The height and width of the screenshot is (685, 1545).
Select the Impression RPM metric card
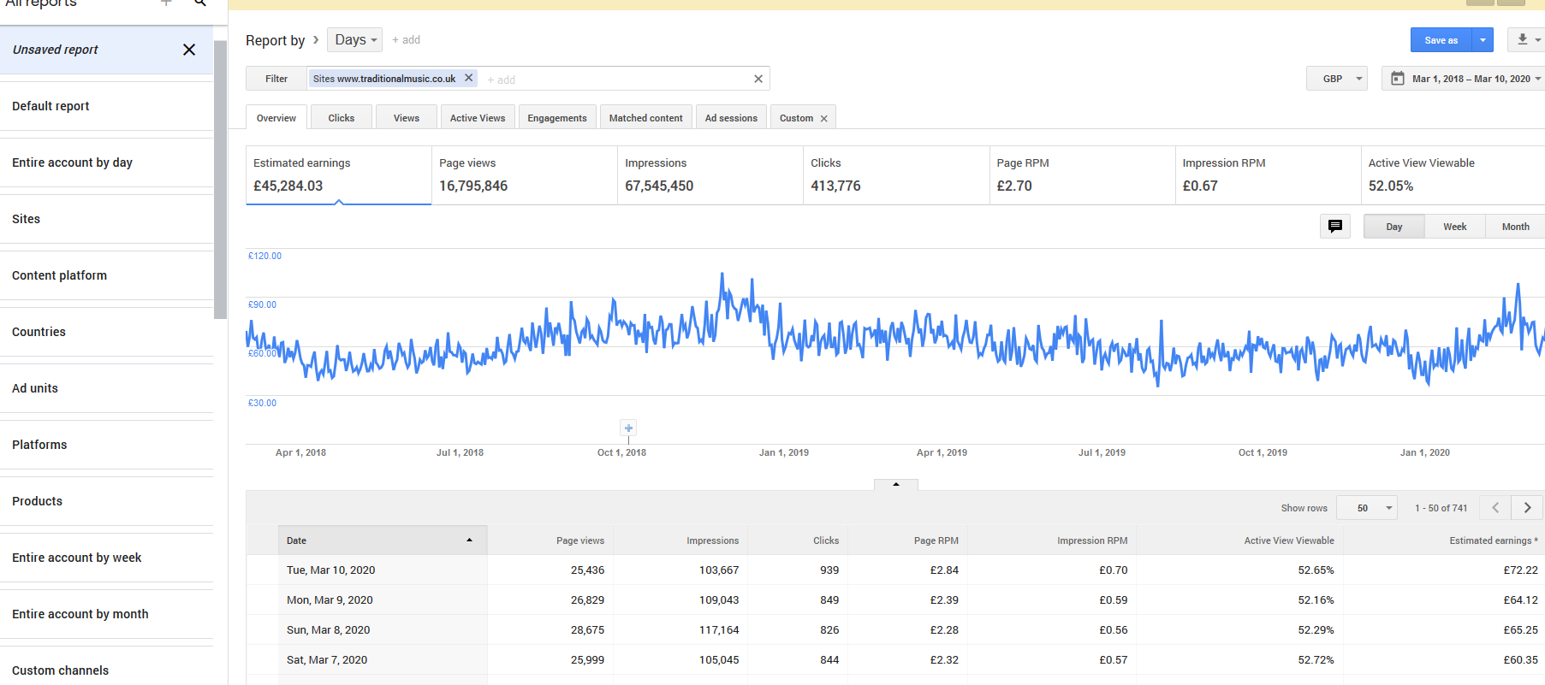coord(1268,175)
